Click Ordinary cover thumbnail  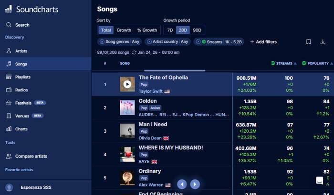(127, 178)
